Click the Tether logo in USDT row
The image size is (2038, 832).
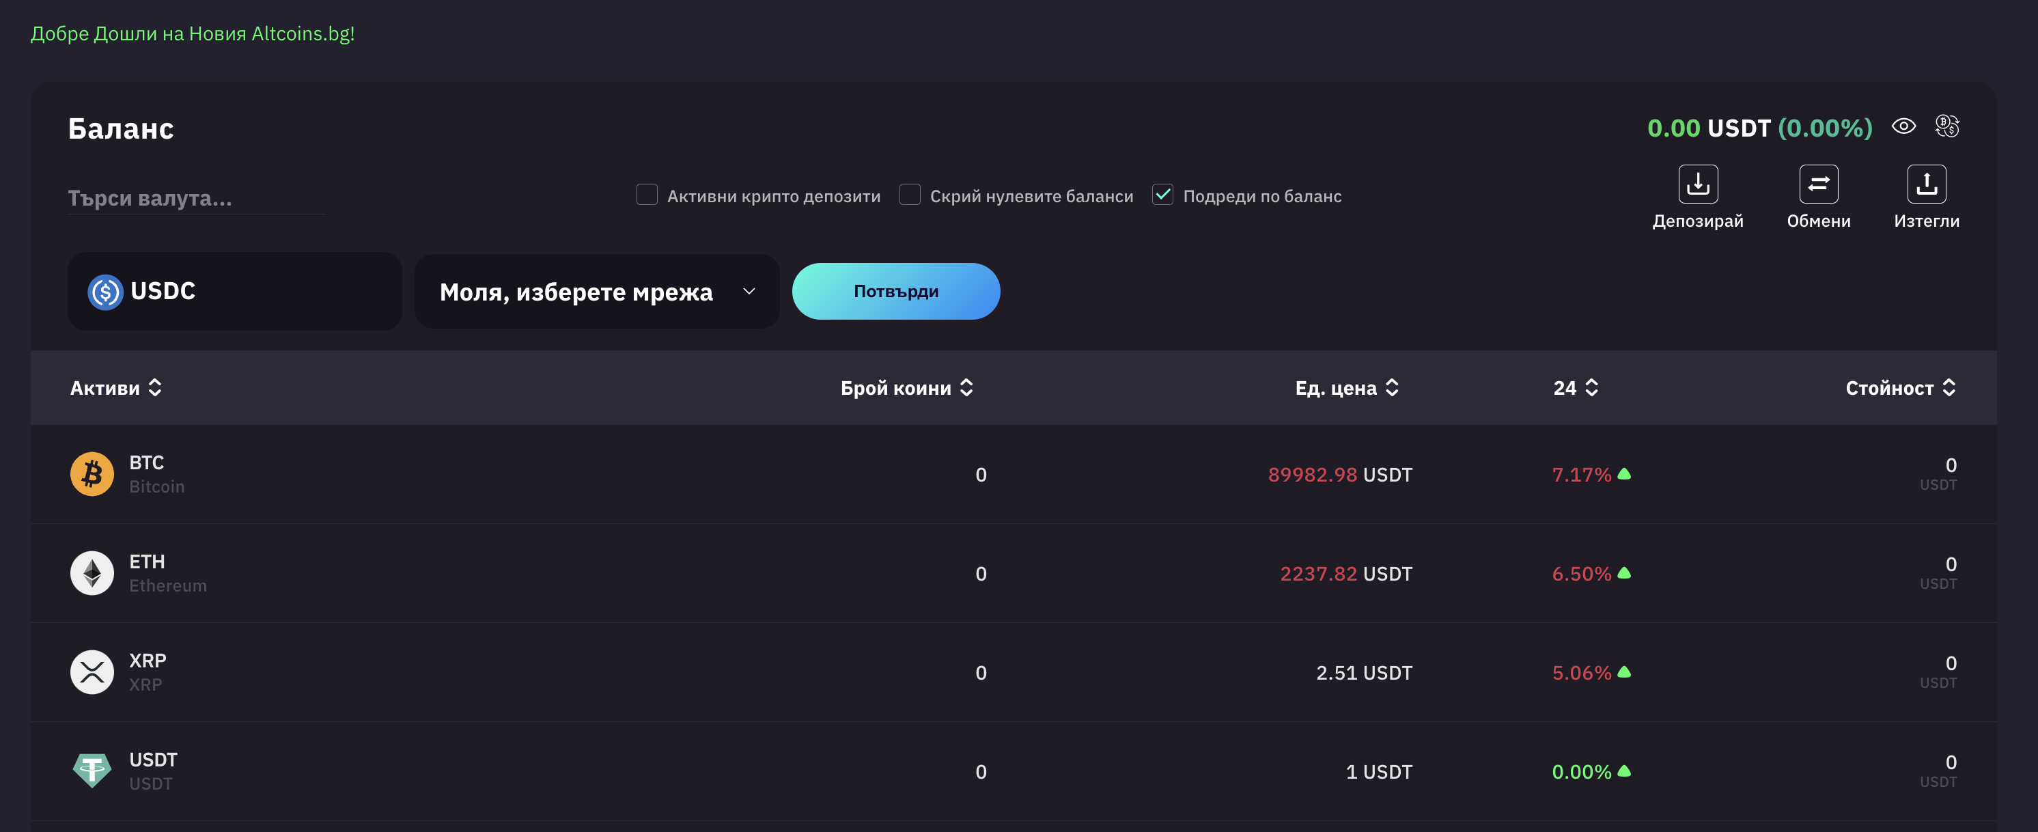pyautogui.click(x=92, y=771)
